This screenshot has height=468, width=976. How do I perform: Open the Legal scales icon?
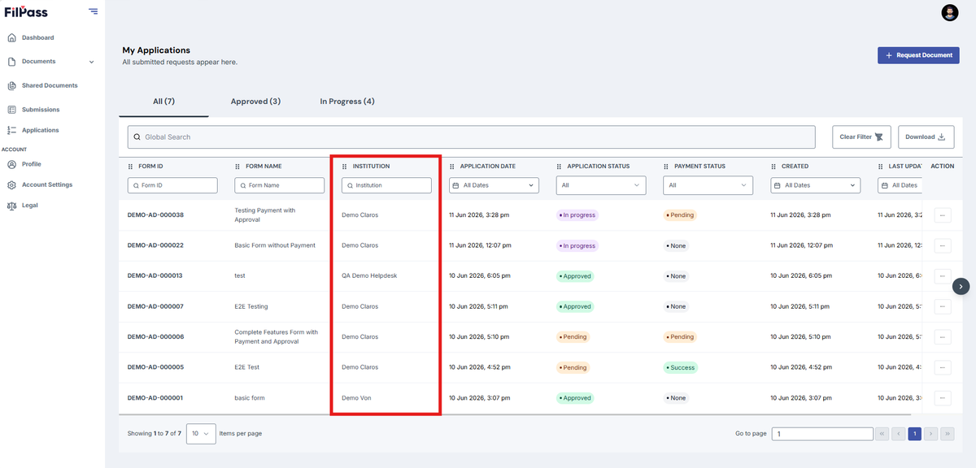[11, 206]
